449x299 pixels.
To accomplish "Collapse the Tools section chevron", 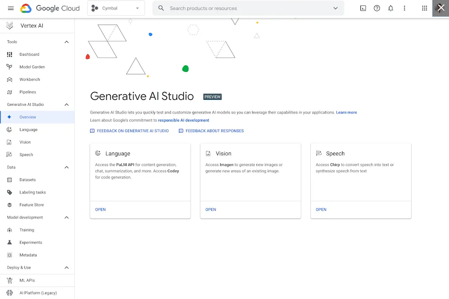I will click(x=66, y=42).
